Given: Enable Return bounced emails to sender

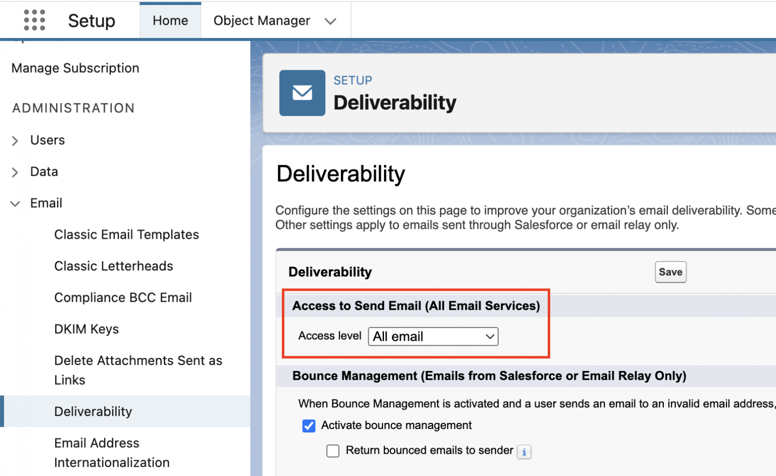Looking at the screenshot, I should click(x=332, y=451).
